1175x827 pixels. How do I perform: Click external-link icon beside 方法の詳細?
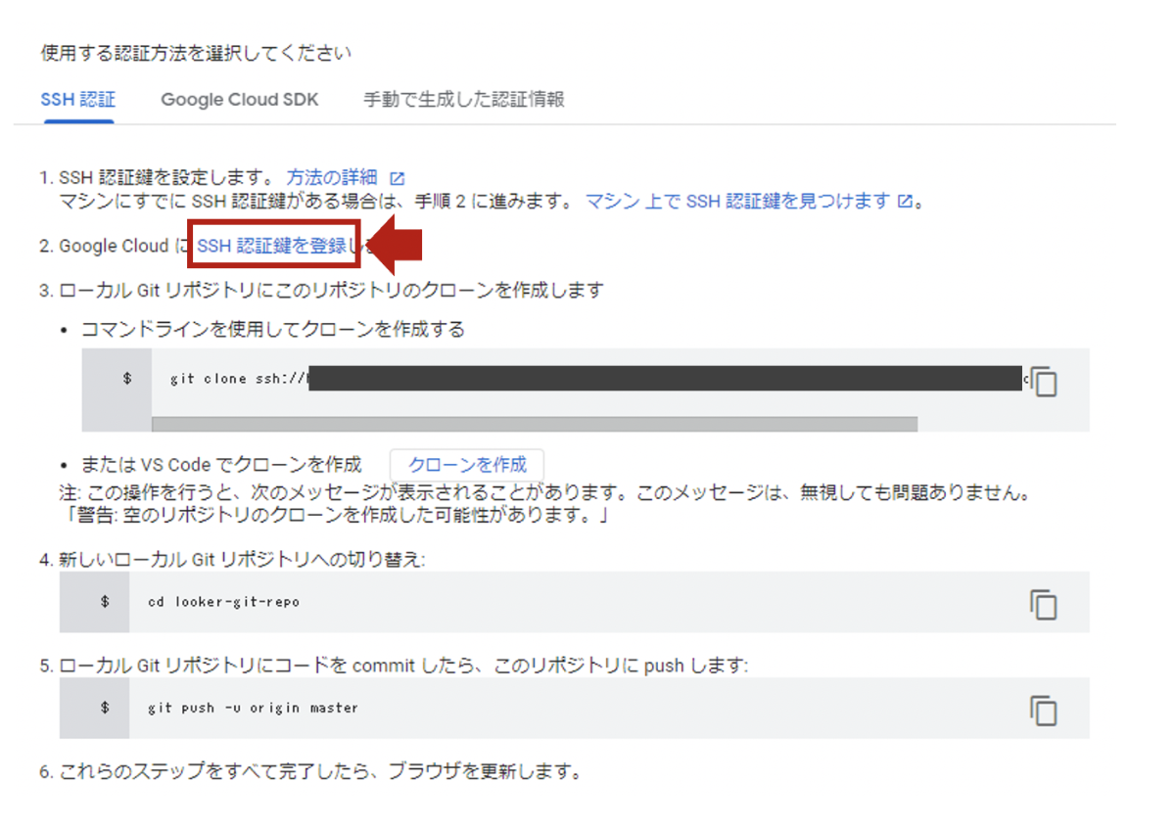pyautogui.click(x=397, y=179)
